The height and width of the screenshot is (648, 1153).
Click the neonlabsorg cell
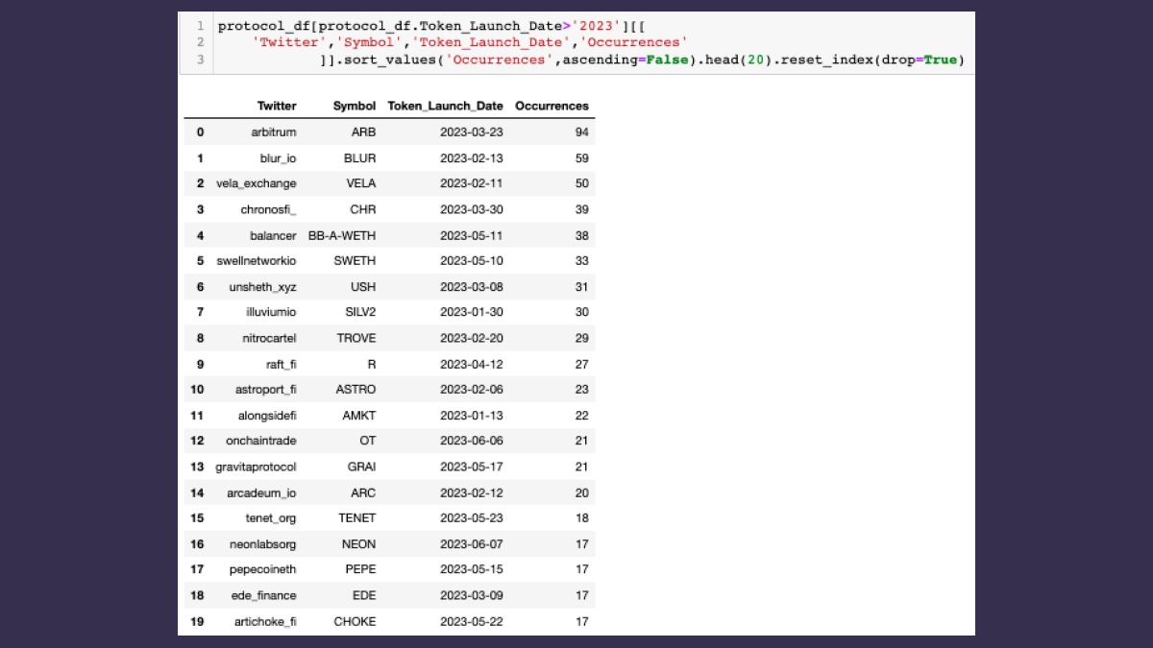pos(263,544)
